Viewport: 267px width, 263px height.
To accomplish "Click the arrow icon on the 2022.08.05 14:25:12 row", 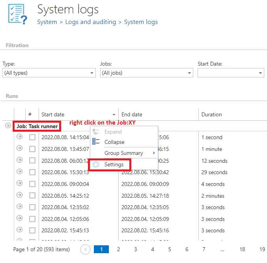I will tap(20, 195).
